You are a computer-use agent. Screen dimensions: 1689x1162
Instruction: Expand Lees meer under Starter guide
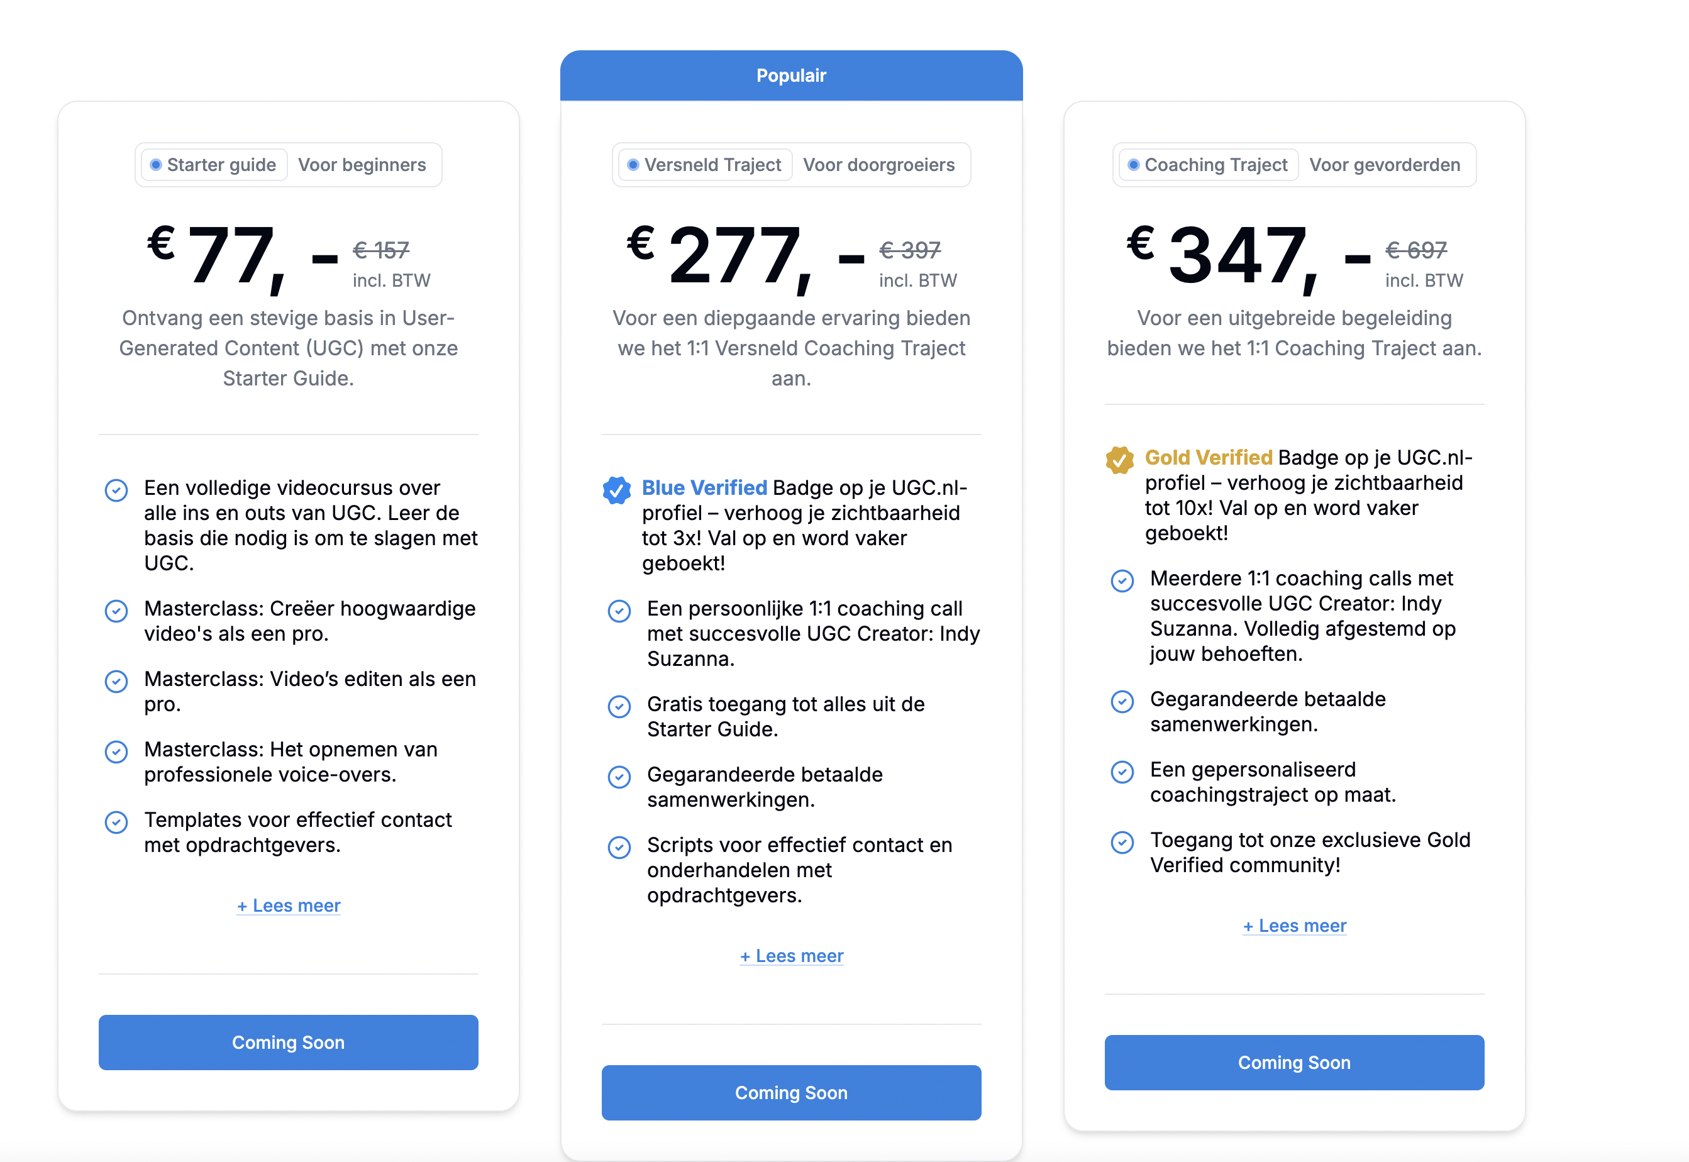click(288, 905)
